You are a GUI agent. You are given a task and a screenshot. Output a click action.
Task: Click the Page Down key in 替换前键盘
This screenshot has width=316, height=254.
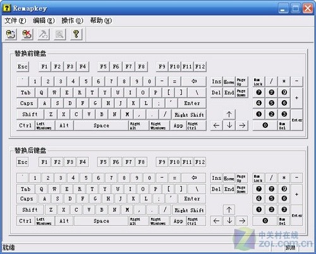[241, 92]
